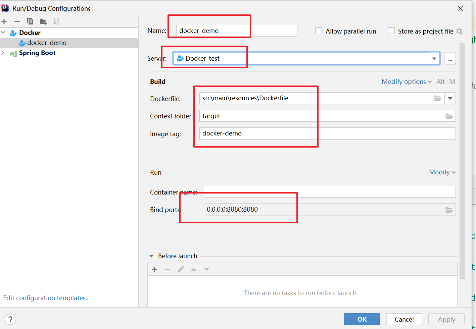This screenshot has width=476, height=329.
Task: Confirm with the OK button
Action: pyautogui.click(x=362, y=319)
